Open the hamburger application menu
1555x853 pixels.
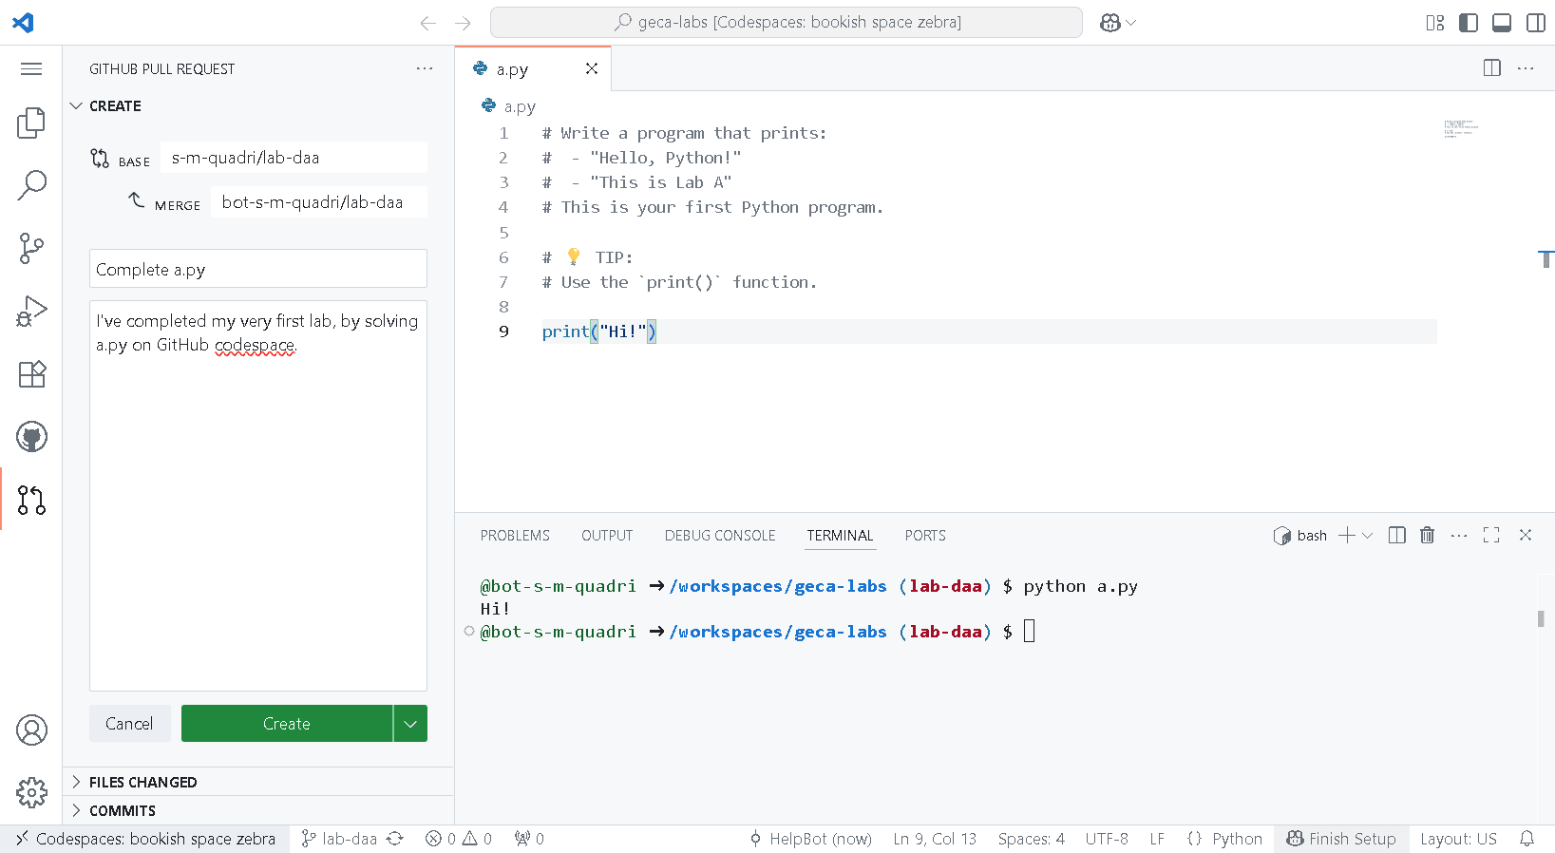(31, 68)
